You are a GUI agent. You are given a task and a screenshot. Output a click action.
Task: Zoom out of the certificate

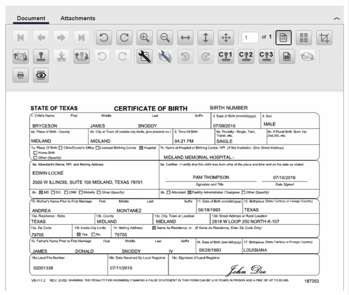(x=165, y=37)
